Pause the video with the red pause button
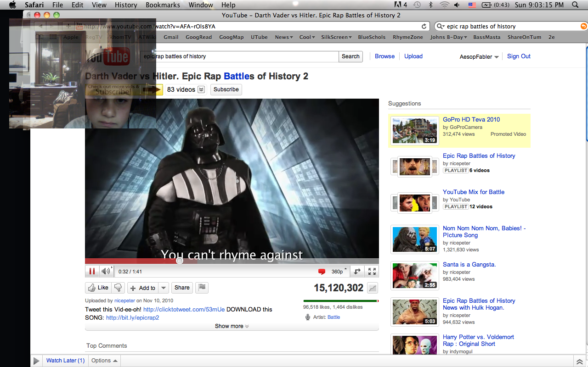This screenshot has width=588, height=367. (92, 271)
